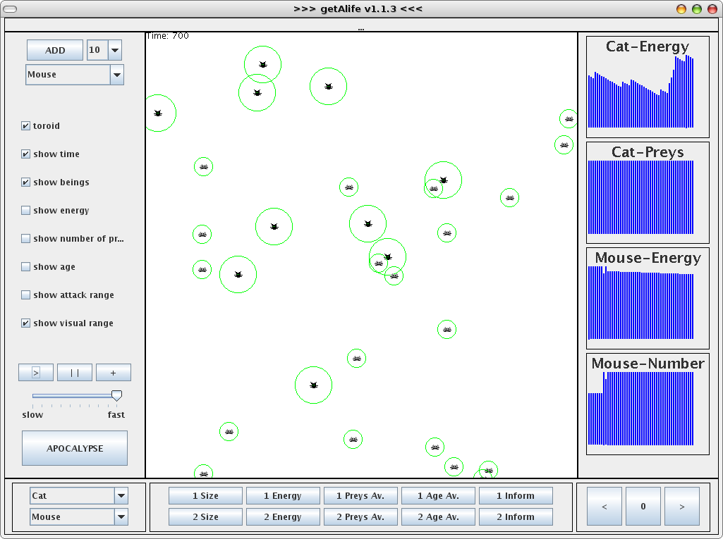
Task: Click the cat at the far left edge
Action: coord(158,113)
